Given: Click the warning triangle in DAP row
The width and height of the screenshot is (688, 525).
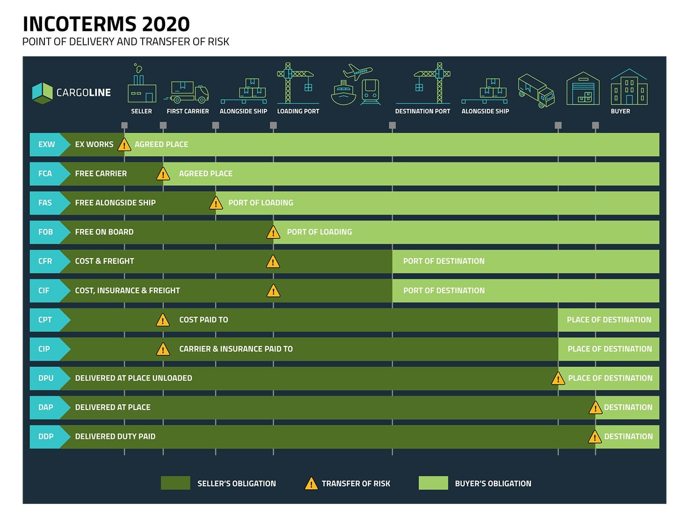Looking at the screenshot, I should 595,408.
